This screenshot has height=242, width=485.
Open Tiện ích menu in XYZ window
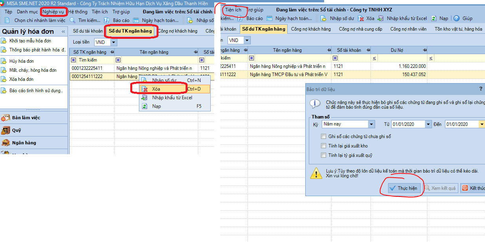233,10
